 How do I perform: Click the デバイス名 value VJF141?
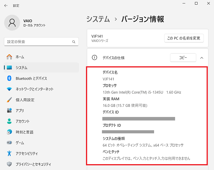[x=109, y=79]
